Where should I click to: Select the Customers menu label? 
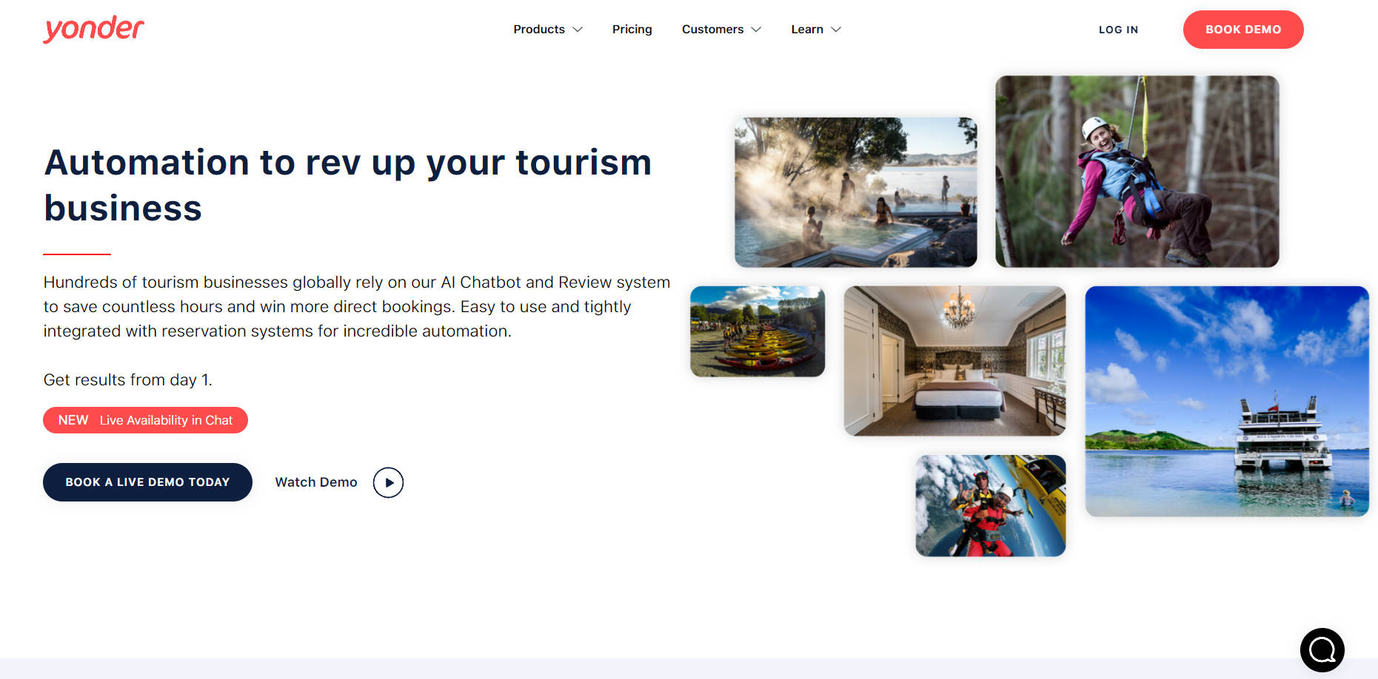coord(712,30)
